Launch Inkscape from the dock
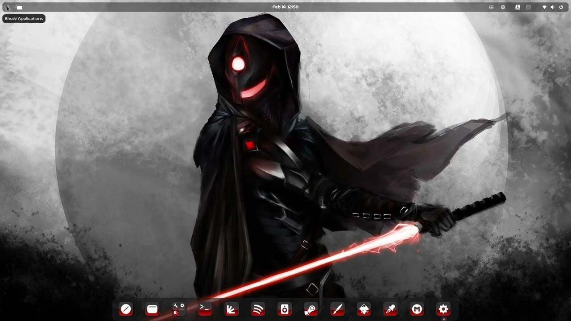571x321 pixels. [364, 309]
